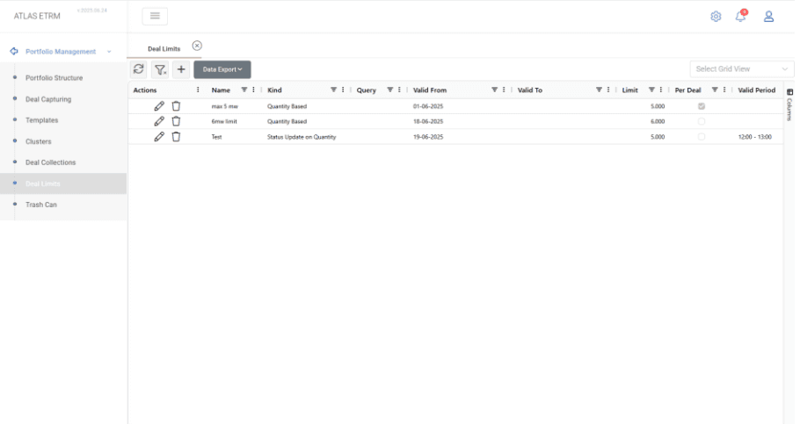Viewport: 800px width, 424px height.
Task: Close the Deal Limits tab
Action: (197, 46)
